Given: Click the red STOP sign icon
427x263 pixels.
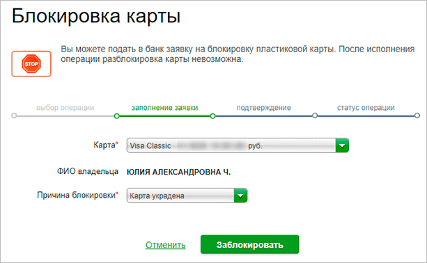Looking at the screenshot, I should tap(31, 64).
